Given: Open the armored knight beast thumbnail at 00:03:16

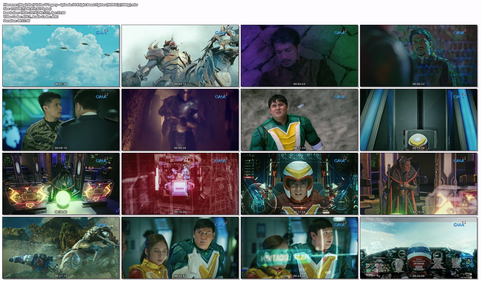Looking at the screenshot, I should click(180, 55).
